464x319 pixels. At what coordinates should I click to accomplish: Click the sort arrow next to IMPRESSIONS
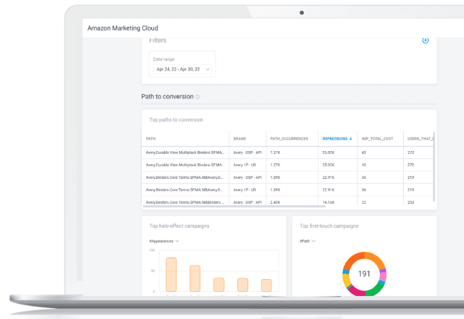click(351, 139)
